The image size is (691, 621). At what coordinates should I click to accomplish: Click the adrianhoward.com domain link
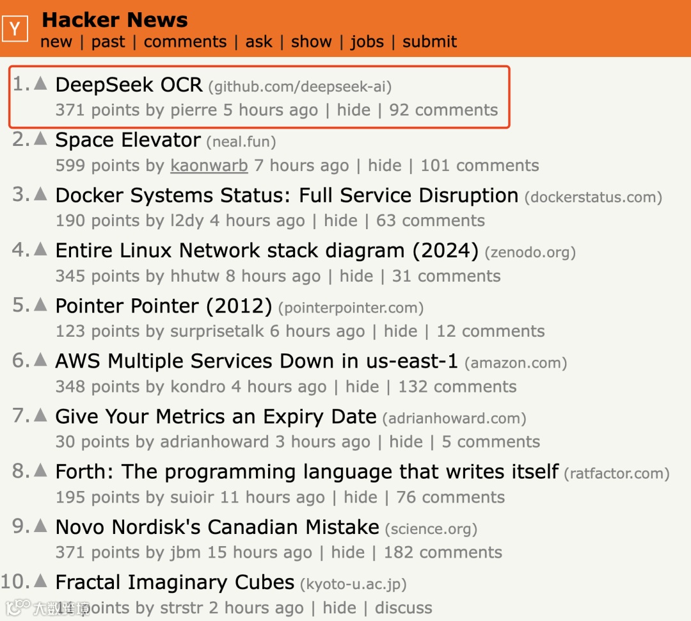454,418
